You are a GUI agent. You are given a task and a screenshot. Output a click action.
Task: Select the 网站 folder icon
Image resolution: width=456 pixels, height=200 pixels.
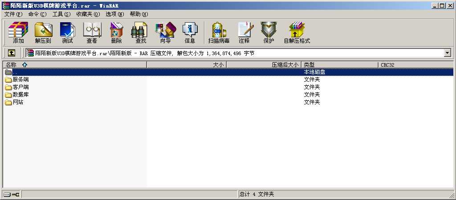pos(8,102)
